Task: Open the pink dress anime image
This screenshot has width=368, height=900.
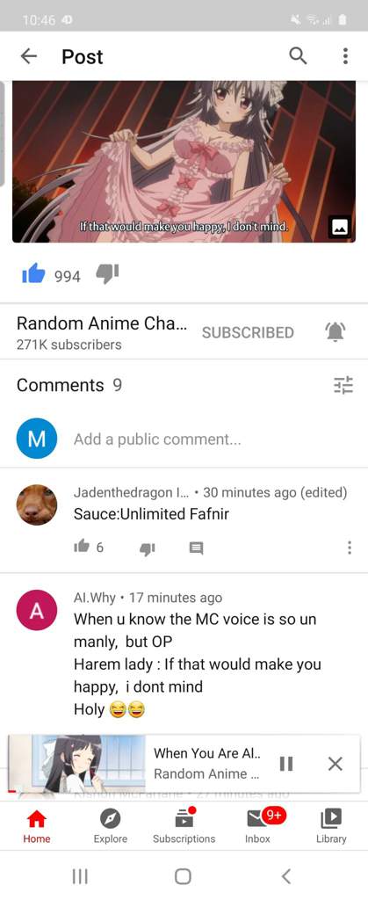Action: pyautogui.click(x=184, y=162)
